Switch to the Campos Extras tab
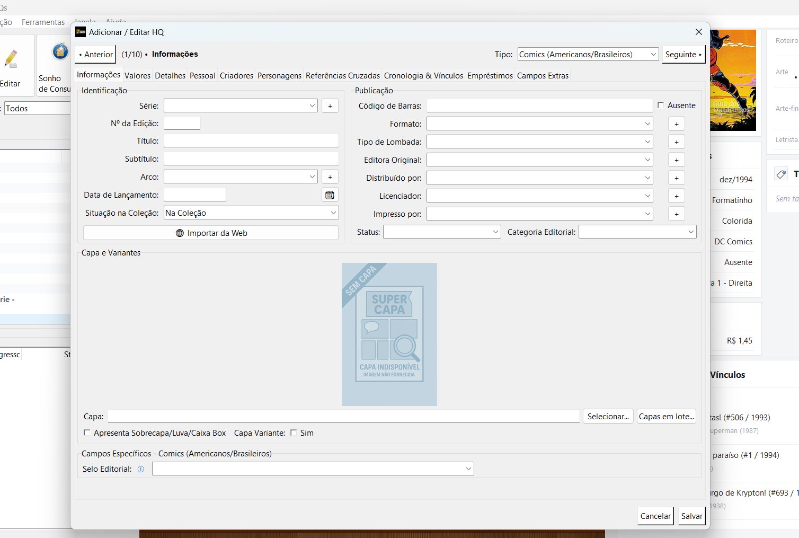 tap(543, 75)
